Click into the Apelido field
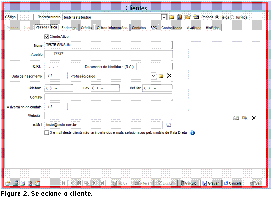The image size is (272, 198). point(109,54)
